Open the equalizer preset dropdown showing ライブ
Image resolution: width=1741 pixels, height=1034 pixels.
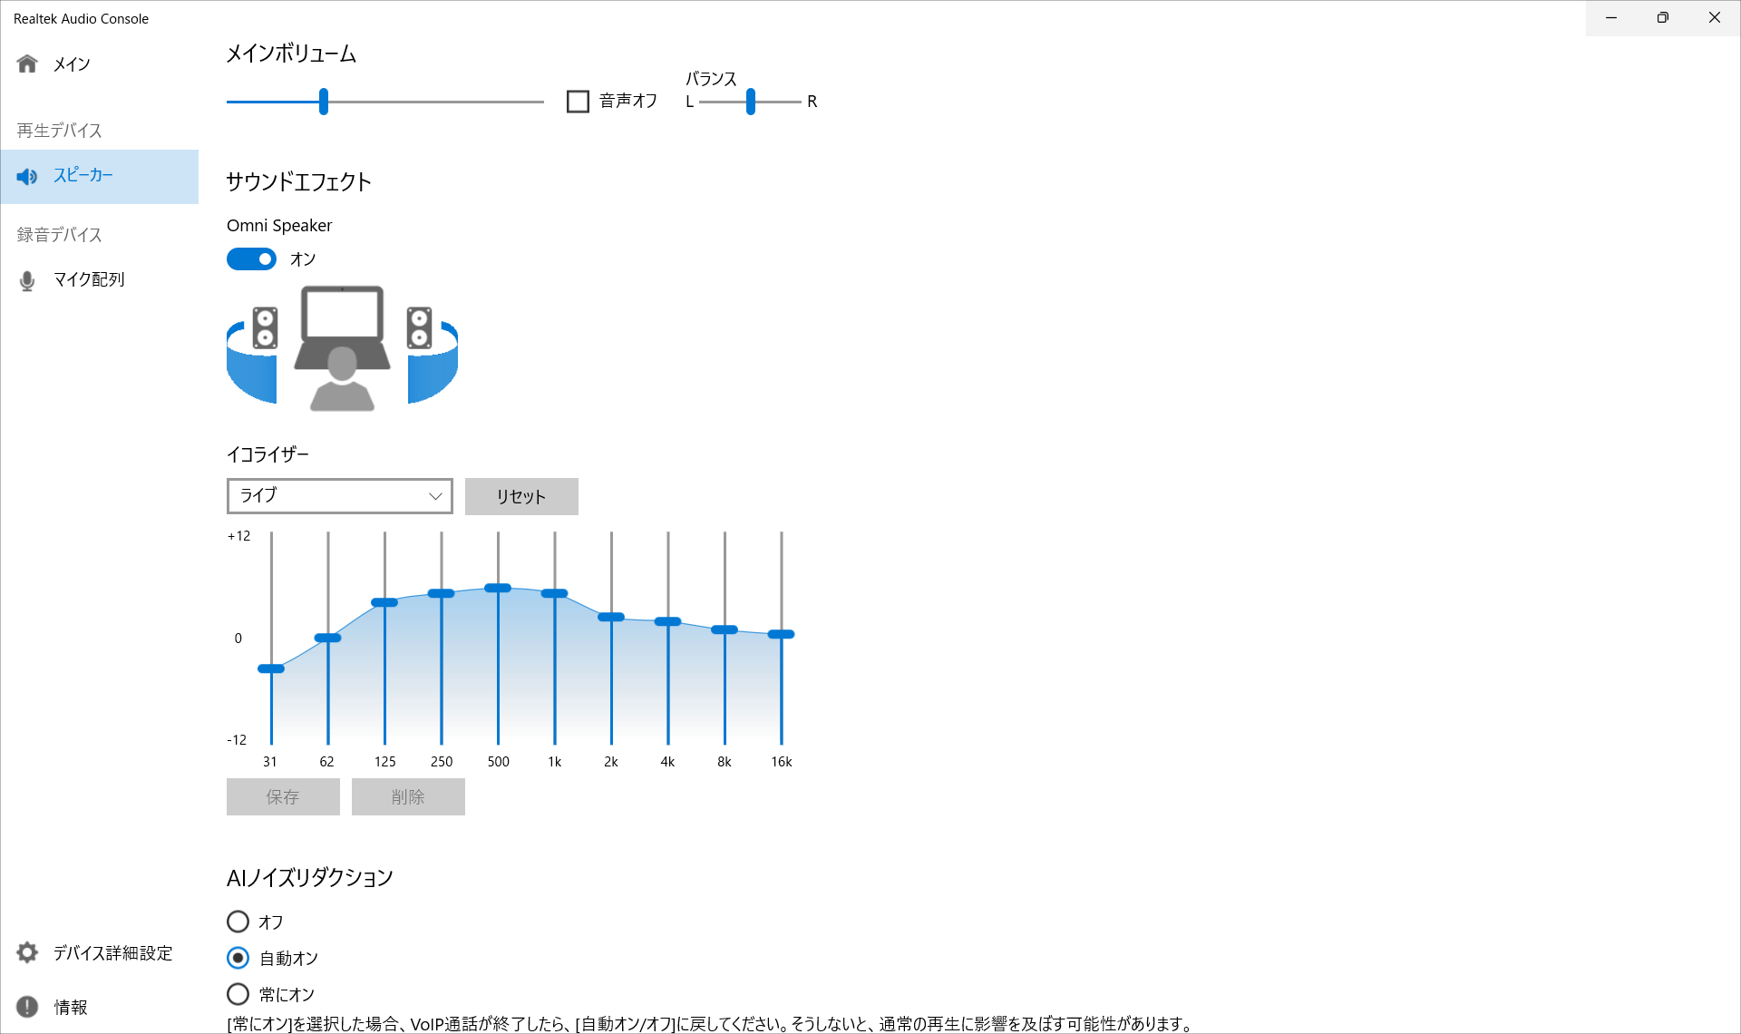point(339,496)
